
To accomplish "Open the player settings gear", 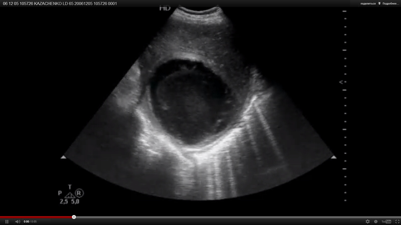I will pos(367,221).
